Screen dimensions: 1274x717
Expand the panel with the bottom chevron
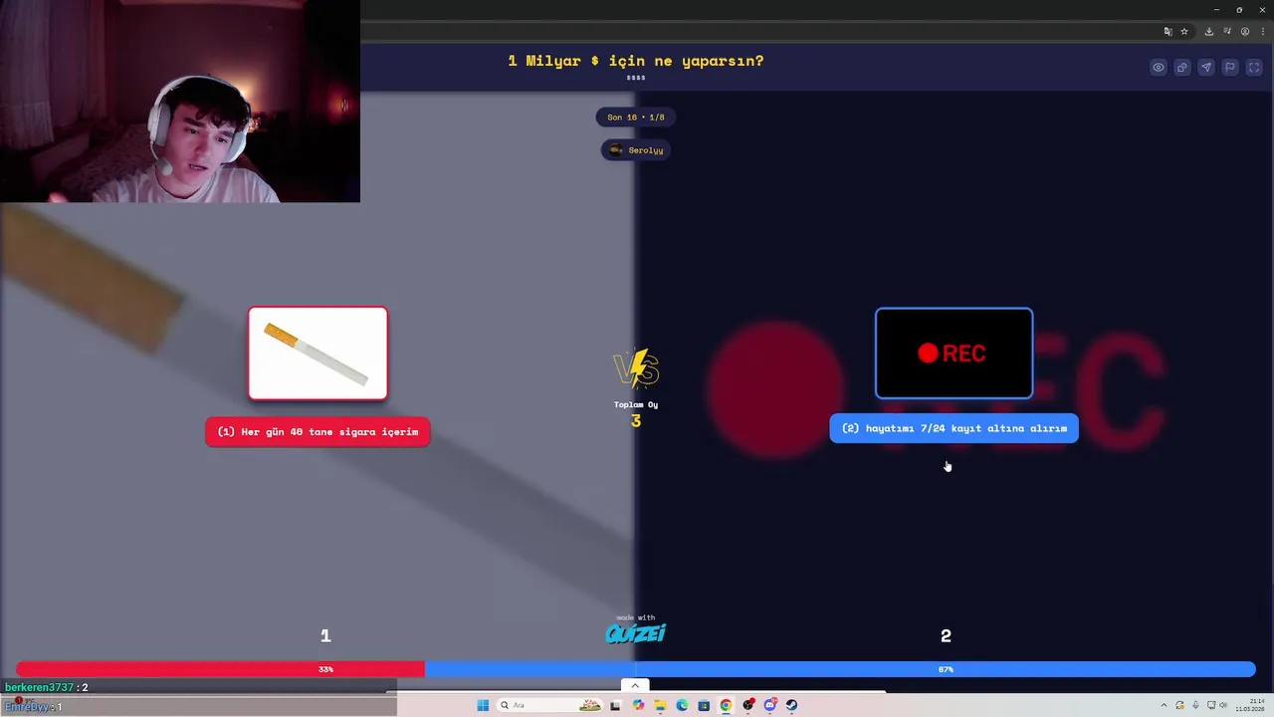point(635,685)
